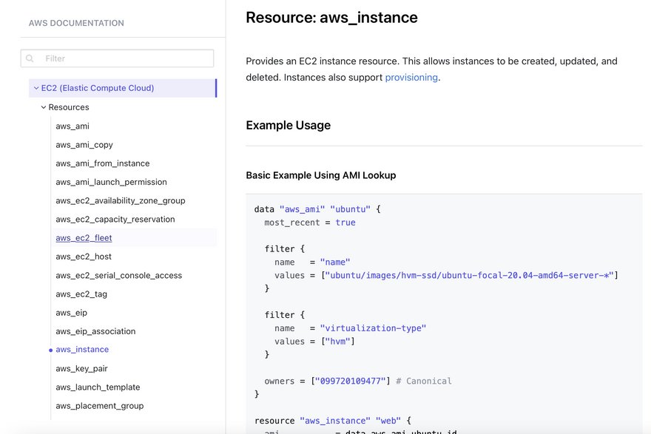Click the search magnifier icon in filter box
Viewport: 651px width, 434px height.
[x=30, y=58]
